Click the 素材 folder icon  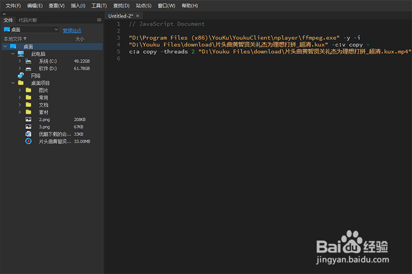[x=29, y=112]
